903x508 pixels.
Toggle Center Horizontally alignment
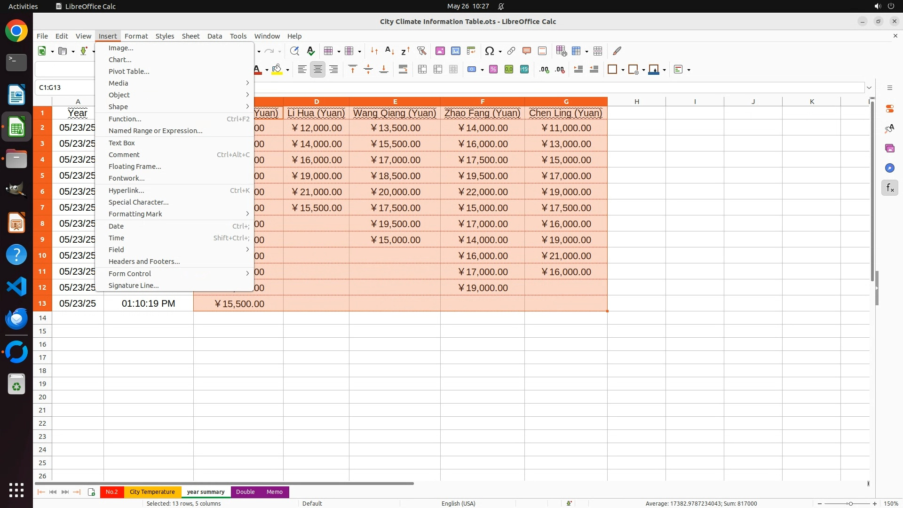point(318,70)
